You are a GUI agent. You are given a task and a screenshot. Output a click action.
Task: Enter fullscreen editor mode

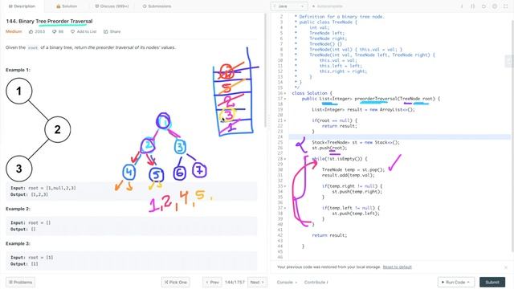[x=505, y=6]
